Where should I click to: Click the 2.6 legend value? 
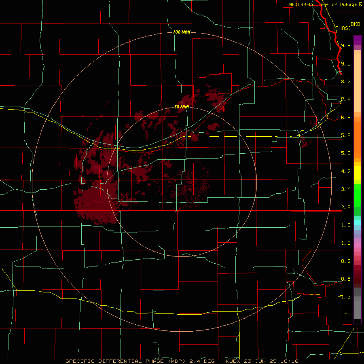pyautogui.click(x=346, y=207)
